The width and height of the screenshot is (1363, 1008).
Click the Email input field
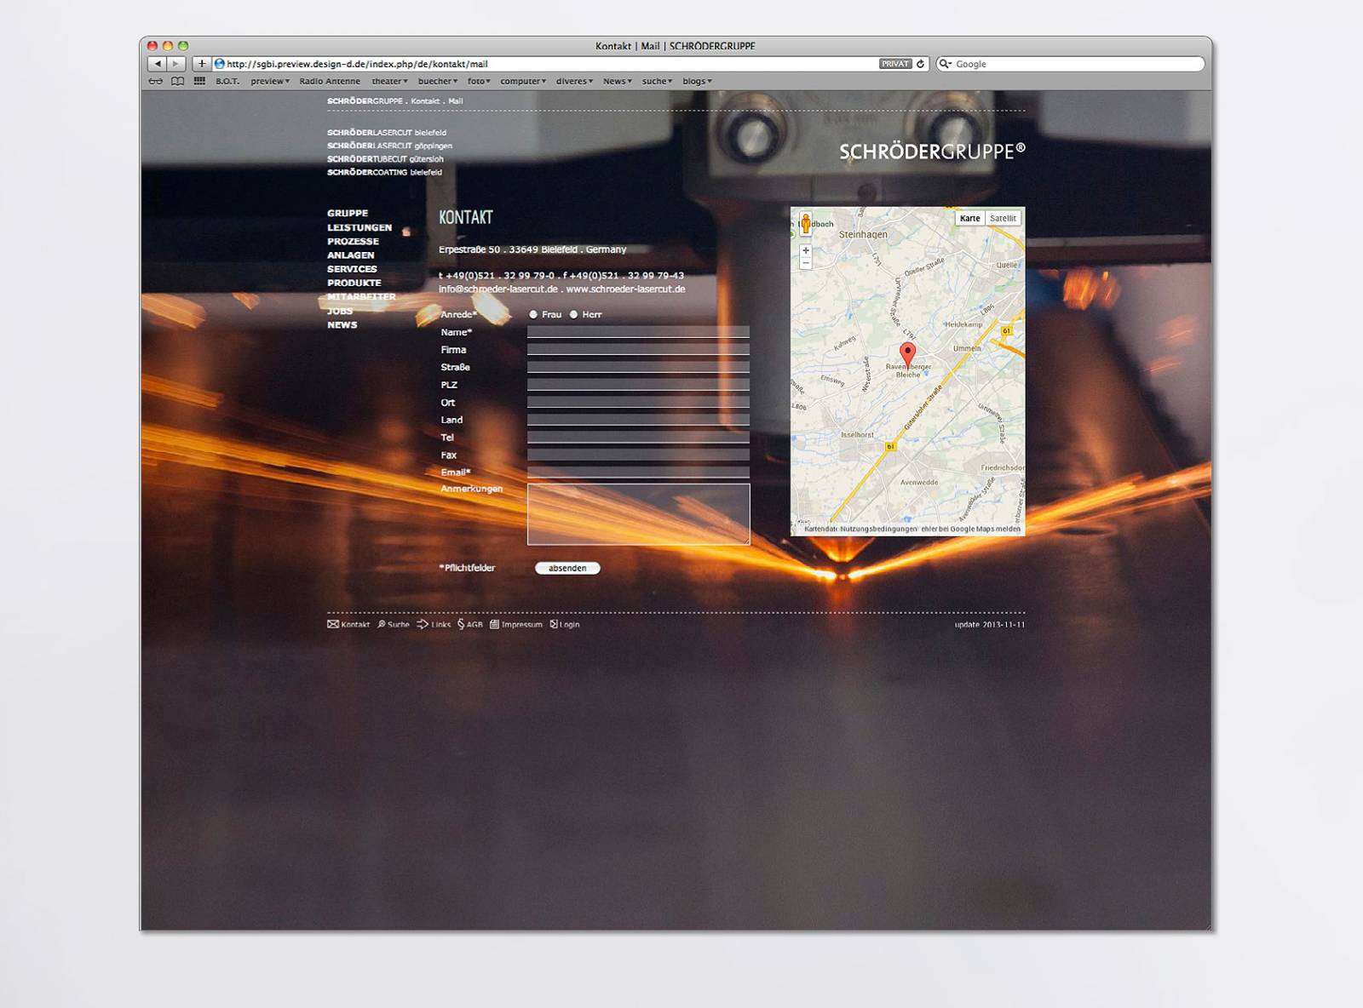[x=638, y=472]
